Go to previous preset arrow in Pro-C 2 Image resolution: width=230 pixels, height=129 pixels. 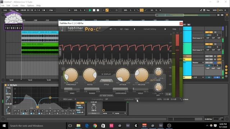pos(134,29)
